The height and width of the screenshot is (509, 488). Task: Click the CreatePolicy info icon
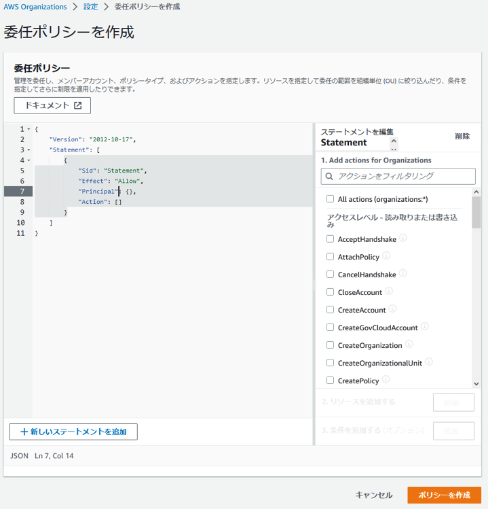coord(386,379)
